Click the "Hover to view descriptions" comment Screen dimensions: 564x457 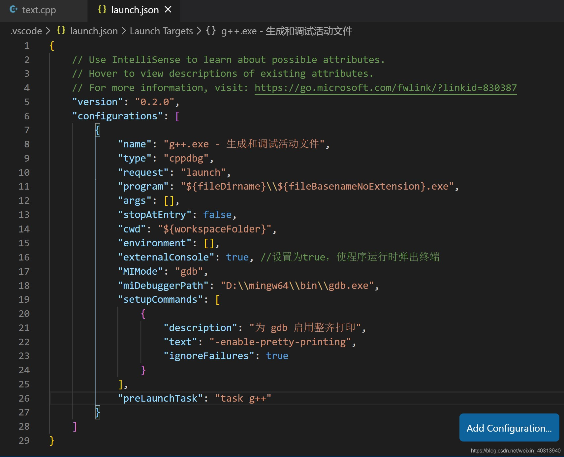point(223,74)
